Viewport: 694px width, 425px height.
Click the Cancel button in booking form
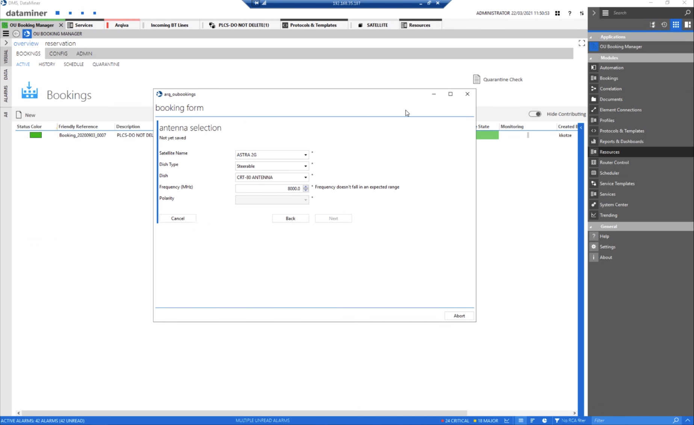tap(178, 218)
